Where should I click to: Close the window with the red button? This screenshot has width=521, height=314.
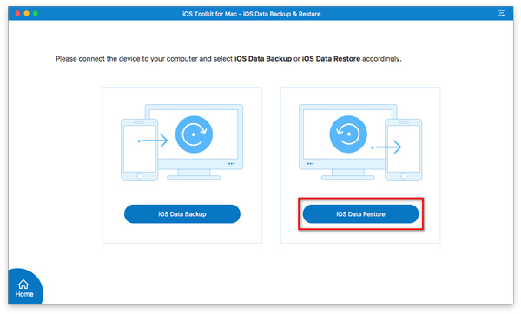[x=17, y=13]
